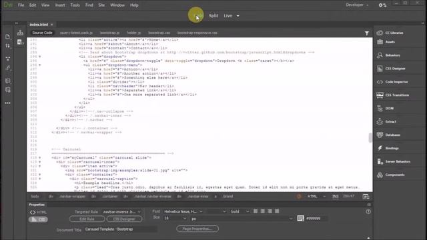Collapse code at line 294 fold arrow
The height and width of the screenshot is (240, 427).
pyautogui.click(x=40, y=57)
